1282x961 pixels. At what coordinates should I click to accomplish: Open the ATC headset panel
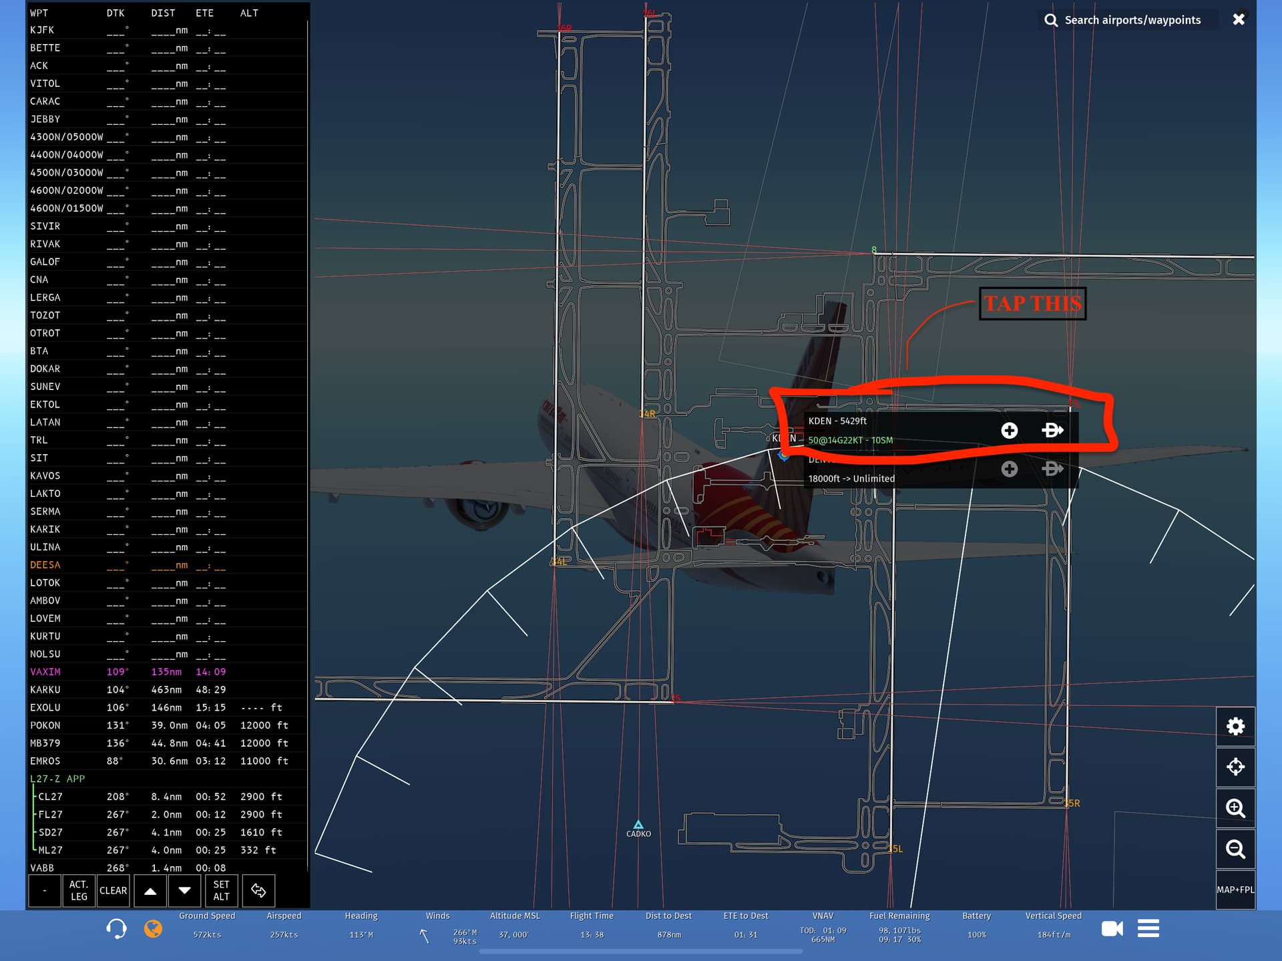(116, 928)
